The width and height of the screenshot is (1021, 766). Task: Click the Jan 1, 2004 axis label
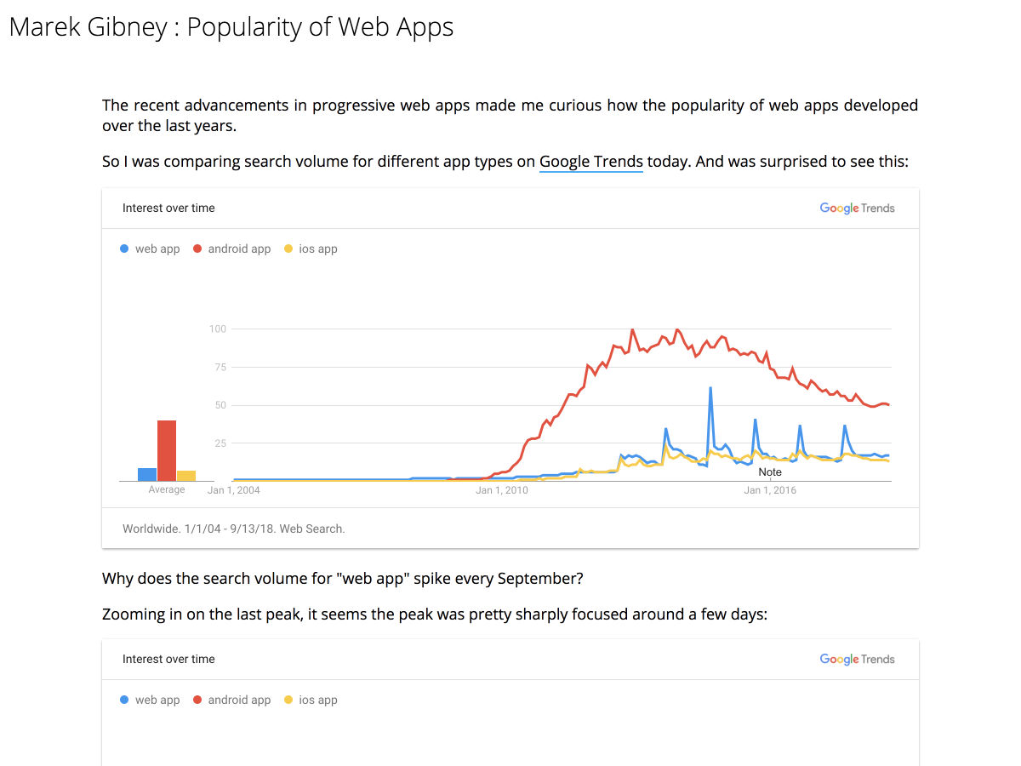click(x=234, y=490)
